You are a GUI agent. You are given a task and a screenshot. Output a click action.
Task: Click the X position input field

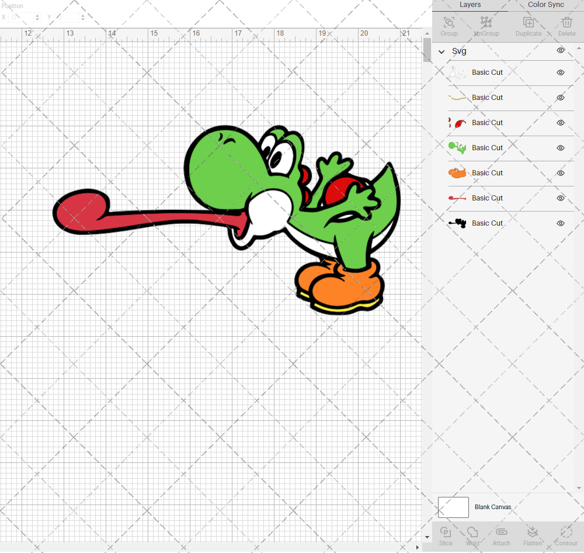(x=22, y=17)
